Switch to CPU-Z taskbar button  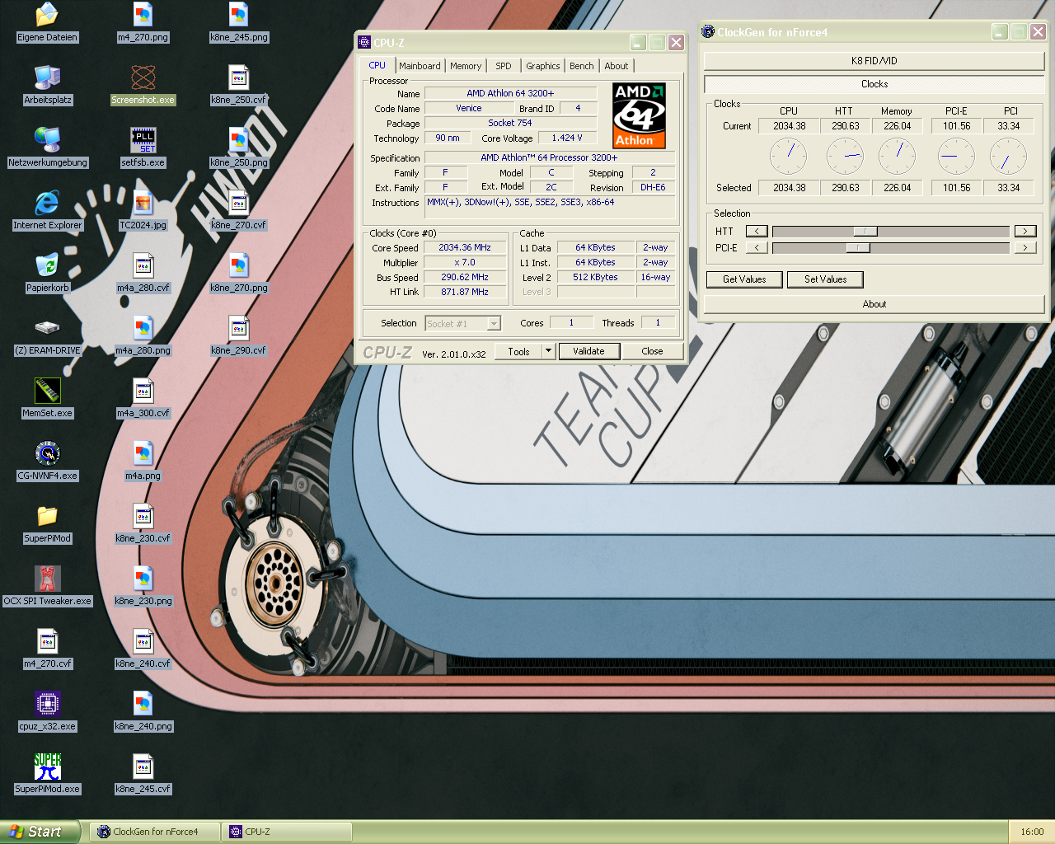coord(286,832)
